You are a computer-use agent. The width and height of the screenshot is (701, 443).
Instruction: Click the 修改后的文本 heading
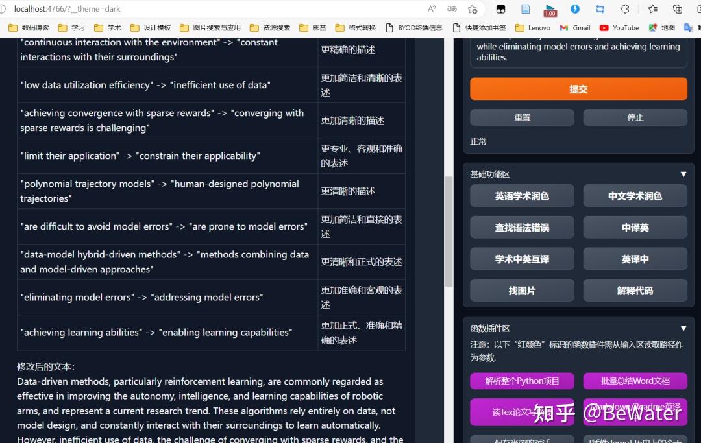click(45, 366)
